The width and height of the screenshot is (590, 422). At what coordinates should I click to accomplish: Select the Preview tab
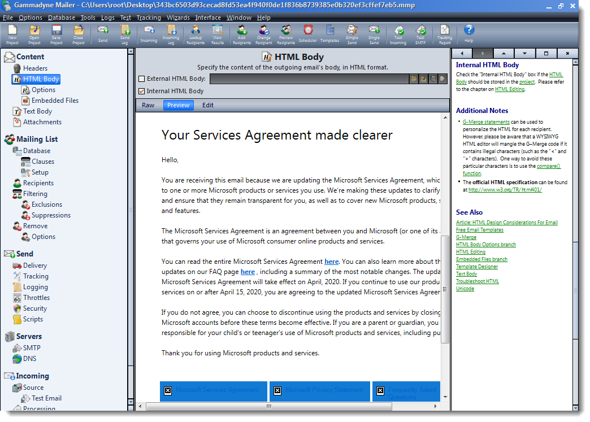point(179,105)
